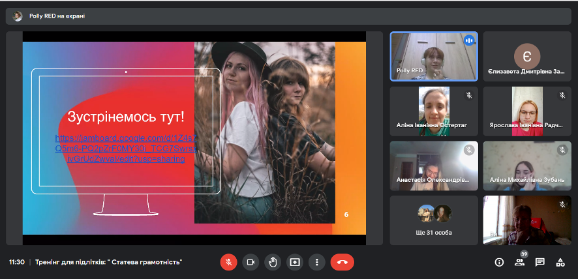Unmute the microphone in the call bar
Screen dimensions: 578x279
click(228, 262)
